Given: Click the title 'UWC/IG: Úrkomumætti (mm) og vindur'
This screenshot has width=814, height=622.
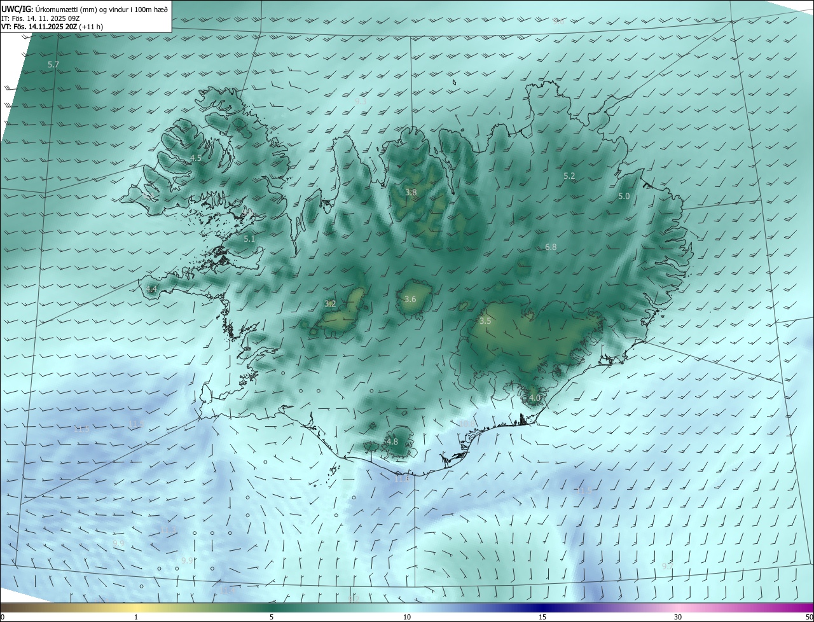Looking at the screenshot, I should 85,9.
